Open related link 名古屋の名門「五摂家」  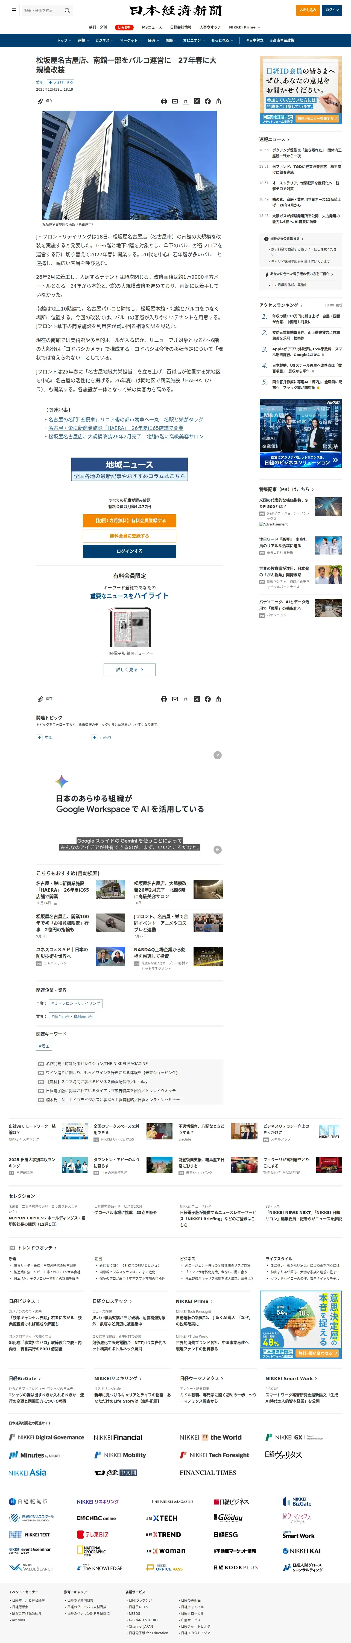pyautogui.click(x=125, y=420)
